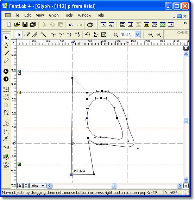Select the Pen drawing tool in left toolbox
Image resolution: width=195 pixels, height=201 pixels.
6,45
